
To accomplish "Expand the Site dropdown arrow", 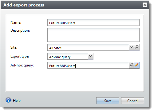I will (x=131, y=47).
